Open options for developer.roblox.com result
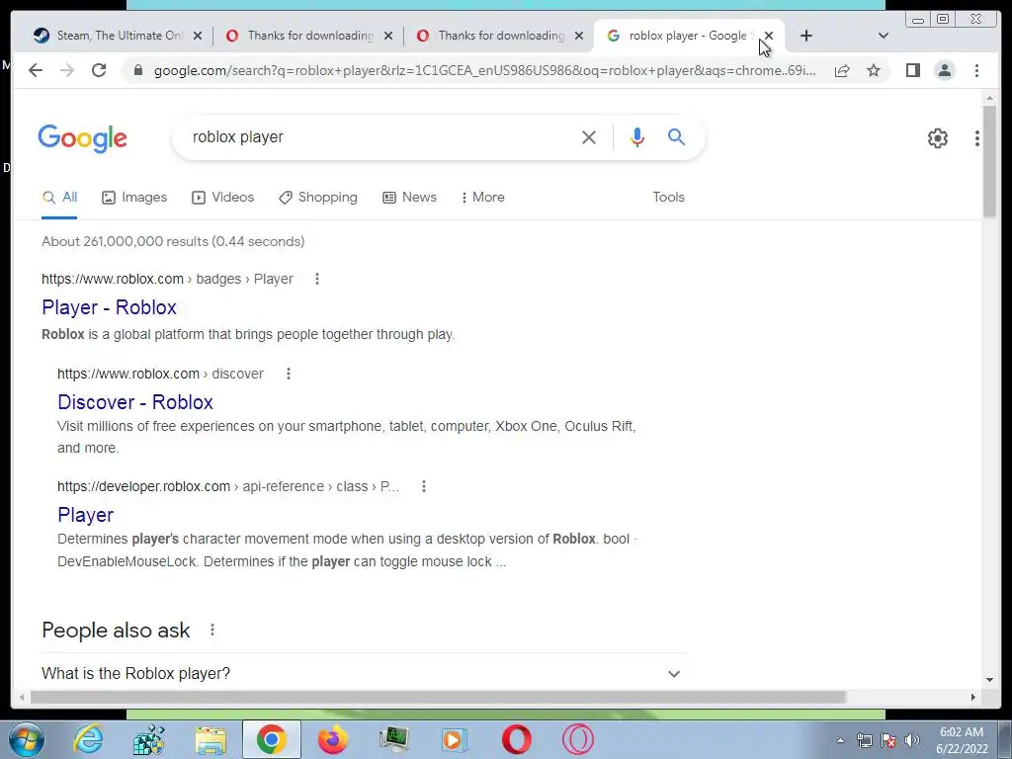 pos(424,486)
